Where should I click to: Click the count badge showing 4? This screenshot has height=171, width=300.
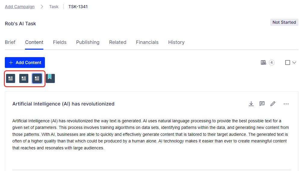272,63
